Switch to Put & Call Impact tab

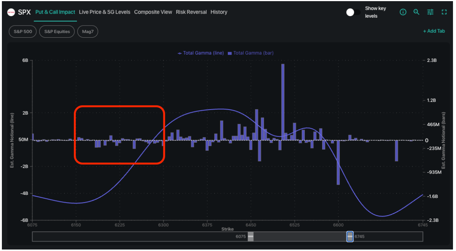pos(55,12)
